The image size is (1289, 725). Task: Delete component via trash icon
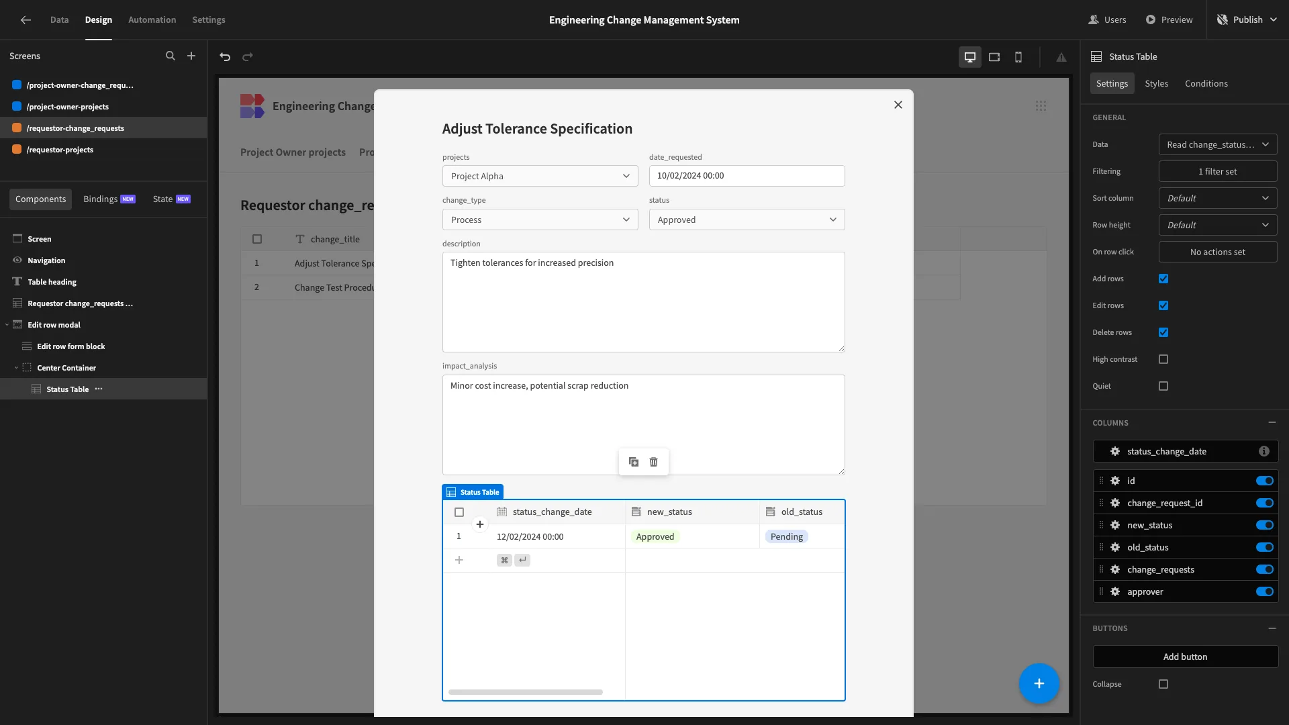click(x=654, y=462)
